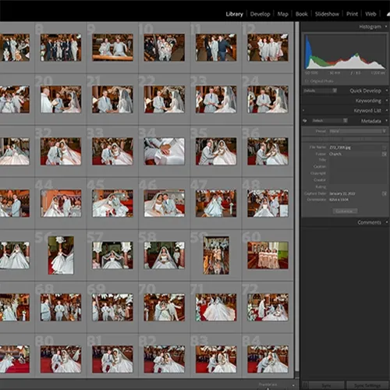Screen dimensions: 390x390
Task: Click the Folder go-to icon beside Church
Action: click(x=384, y=154)
